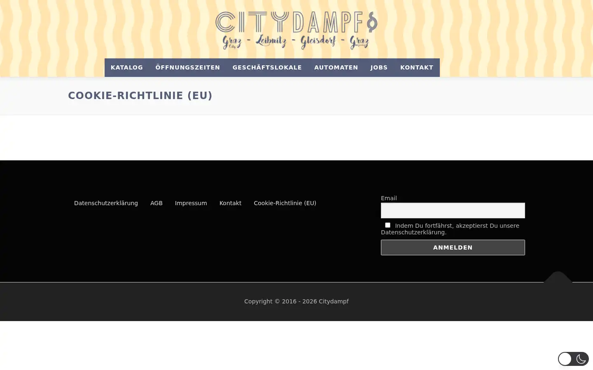Open the Jobs menu item
The image size is (593, 370).
click(379, 67)
